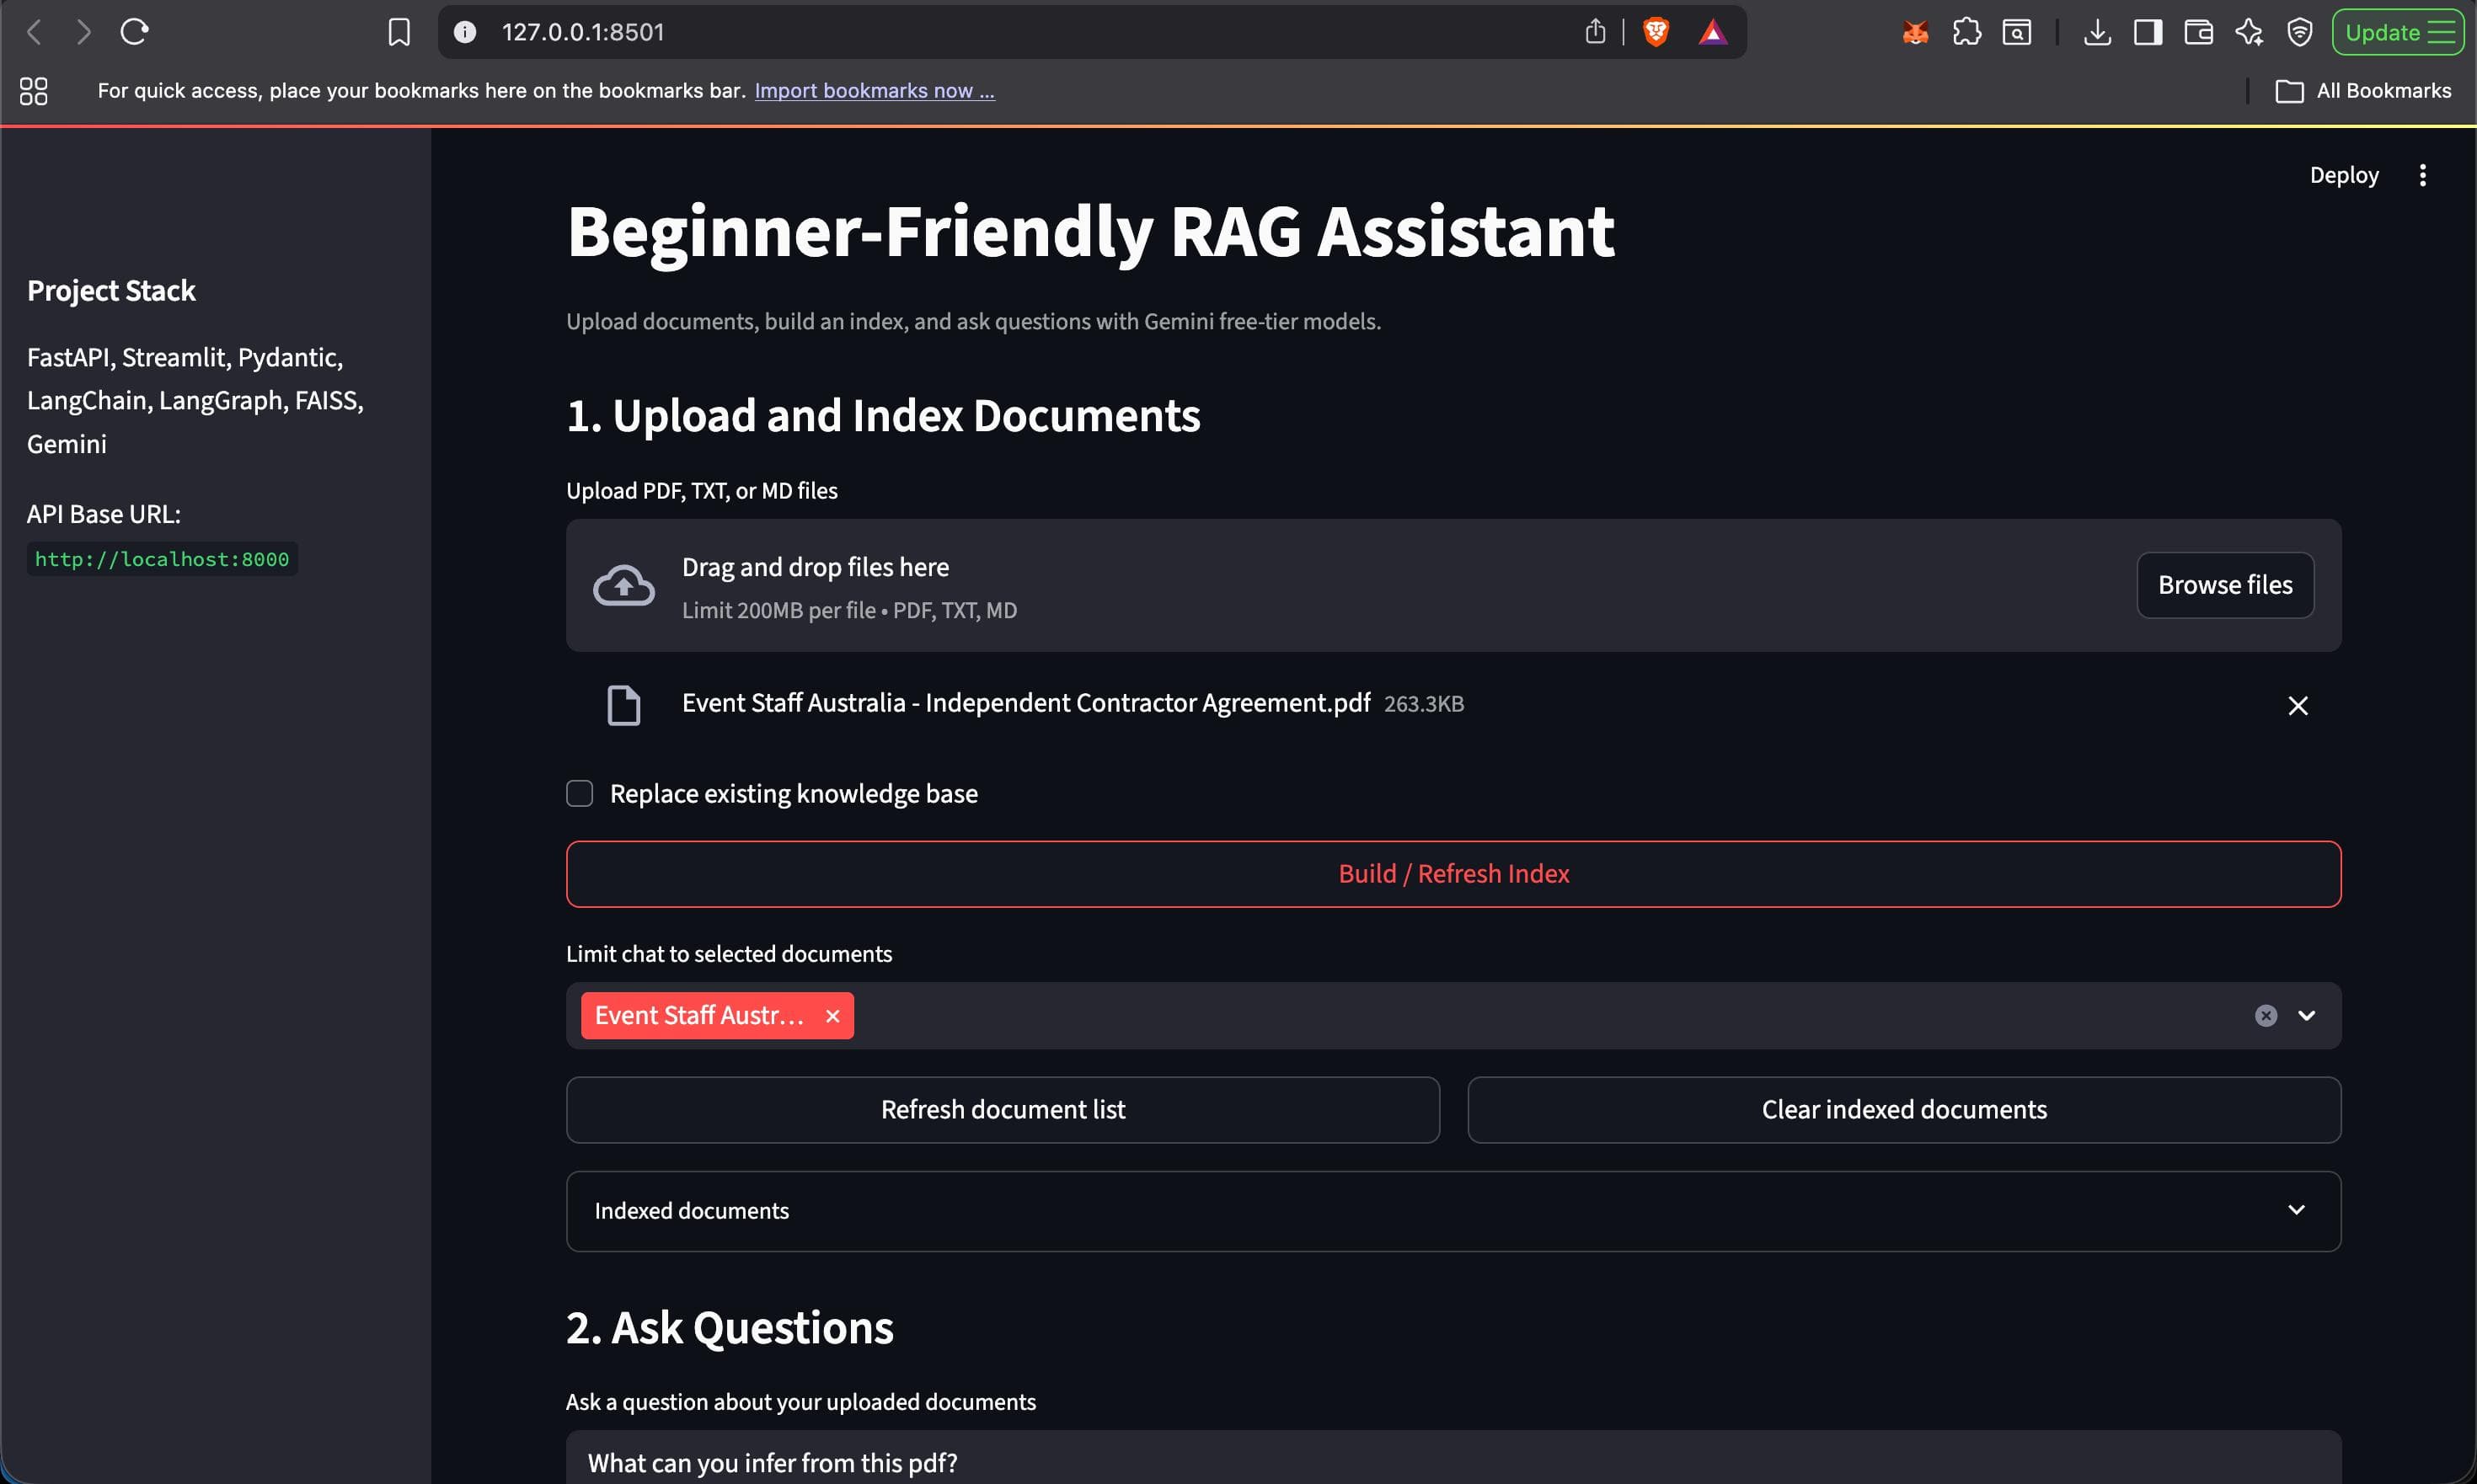This screenshot has height=1484, width=2477.
Task: Click the Brave Rewards triangle icon
Action: tap(1713, 33)
